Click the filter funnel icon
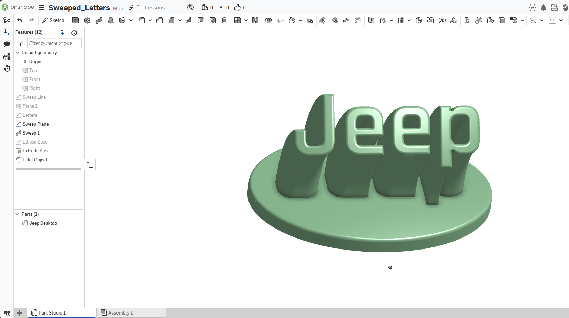The height and width of the screenshot is (318, 569). pos(20,43)
